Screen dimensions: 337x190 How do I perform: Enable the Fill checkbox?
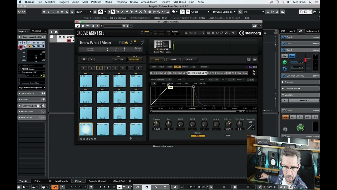[x=227, y=79]
